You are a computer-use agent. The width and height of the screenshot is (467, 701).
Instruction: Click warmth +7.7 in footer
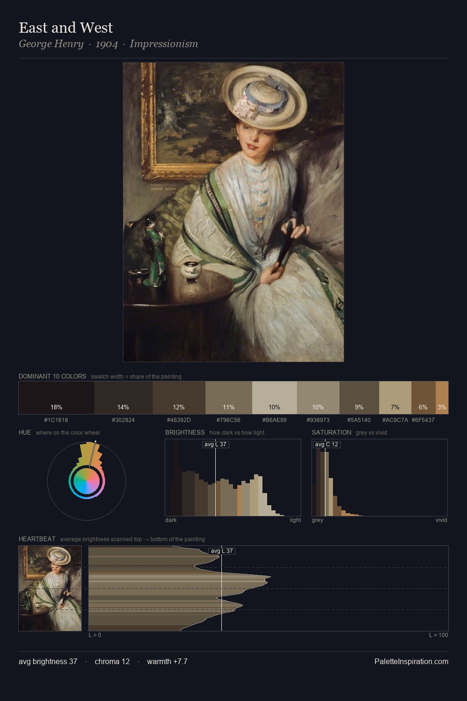pos(167,661)
